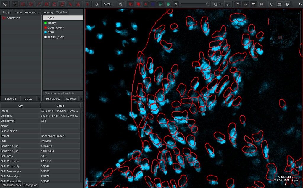This screenshot has height=188, width=303.
Task: Open the Workflow tab
Action: click(62, 12)
